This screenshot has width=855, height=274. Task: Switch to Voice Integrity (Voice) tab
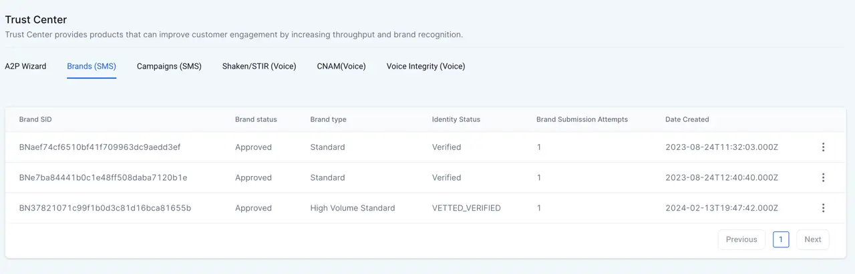(425, 67)
